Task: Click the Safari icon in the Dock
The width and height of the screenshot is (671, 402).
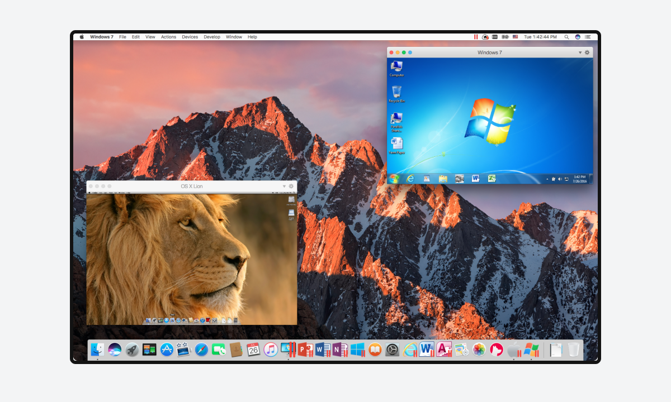Action: click(201, 350)
